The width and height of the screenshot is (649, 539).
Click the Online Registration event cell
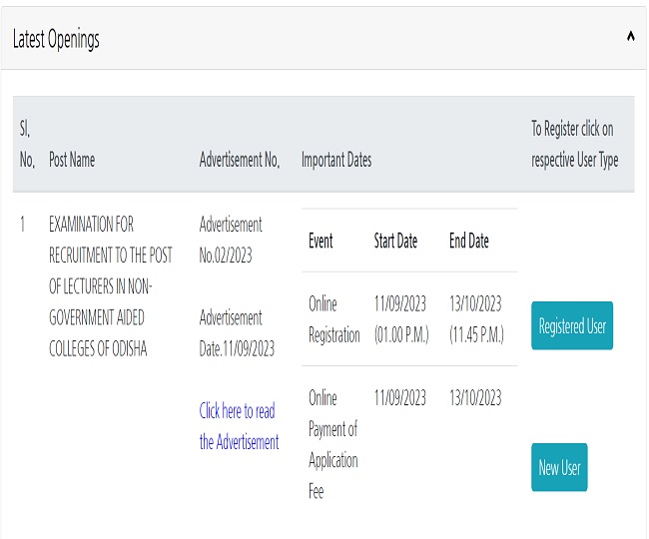pyautogui.click(x=333, y=319)
